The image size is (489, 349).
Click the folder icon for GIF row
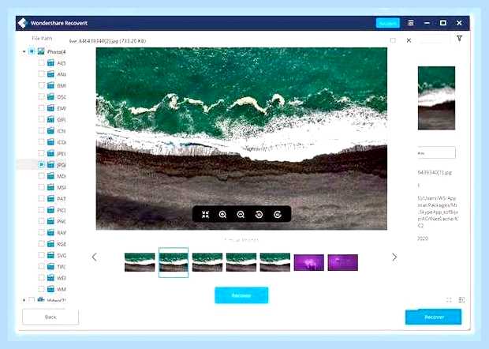[50, 119]
